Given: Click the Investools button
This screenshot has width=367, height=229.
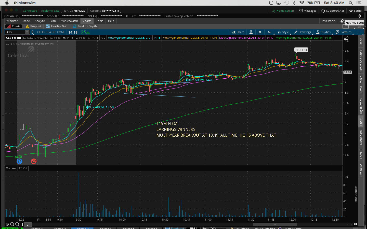Looking at the screenshot, I should (x=329, y=21).
